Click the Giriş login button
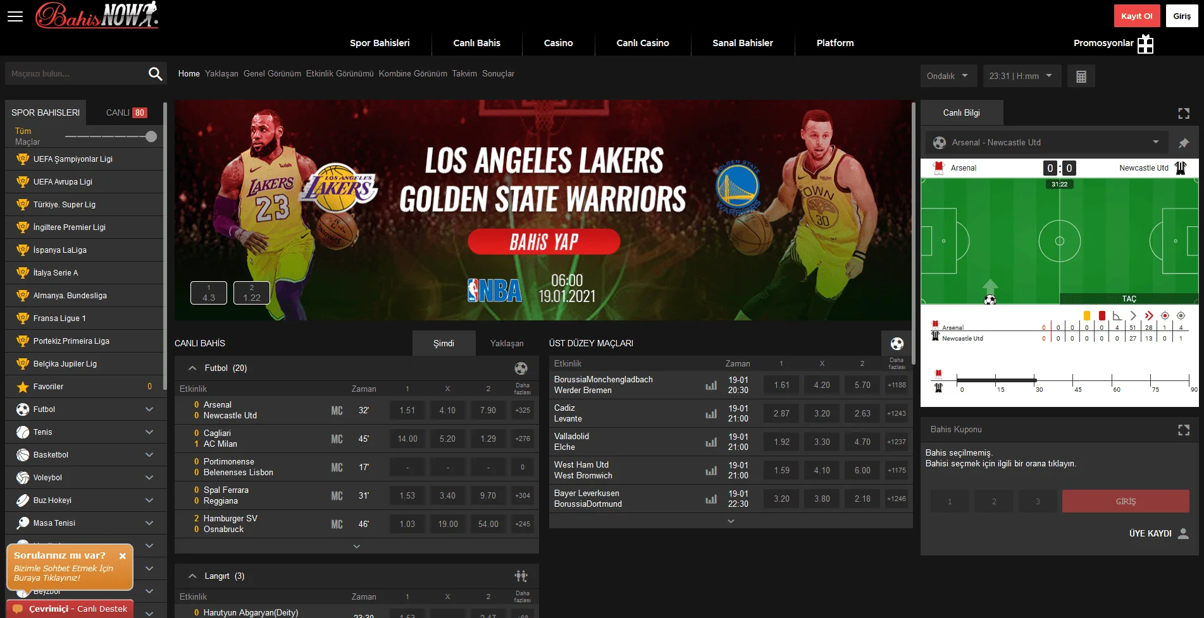 point(1182,16)
